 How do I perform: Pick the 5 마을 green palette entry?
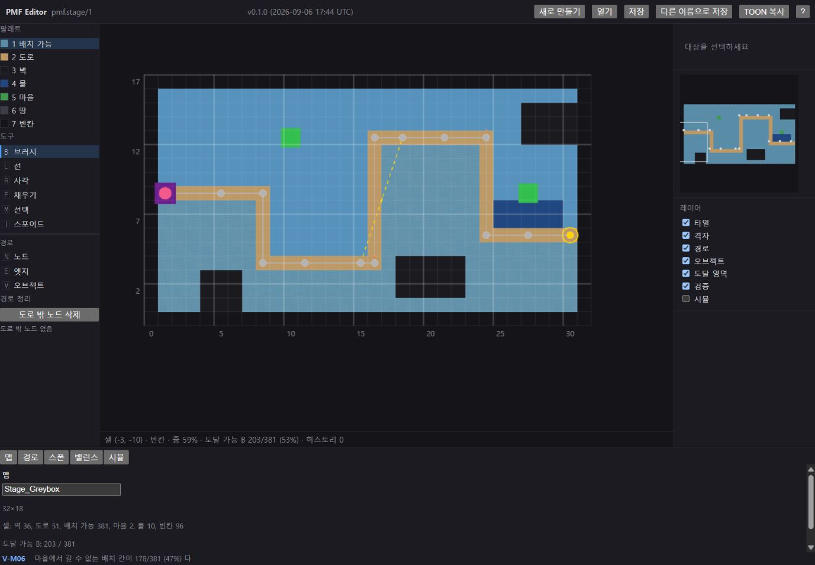(49, 97)
